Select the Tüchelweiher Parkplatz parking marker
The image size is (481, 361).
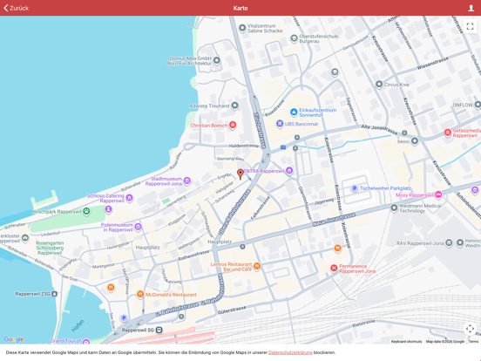tap(355, 187)
